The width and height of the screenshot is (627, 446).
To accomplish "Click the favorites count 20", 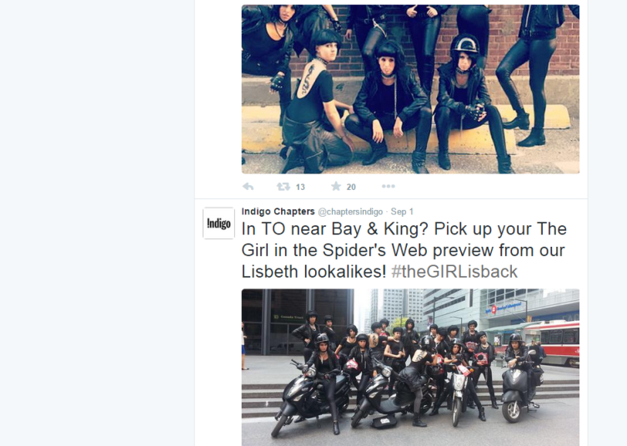I will click(x=351, y=187).
